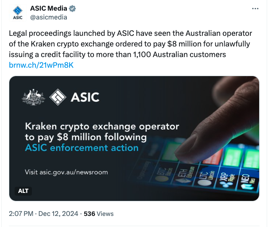
Task: Open the three-dot more options menu
Action: pyautogui.click(x=255, y=9)
